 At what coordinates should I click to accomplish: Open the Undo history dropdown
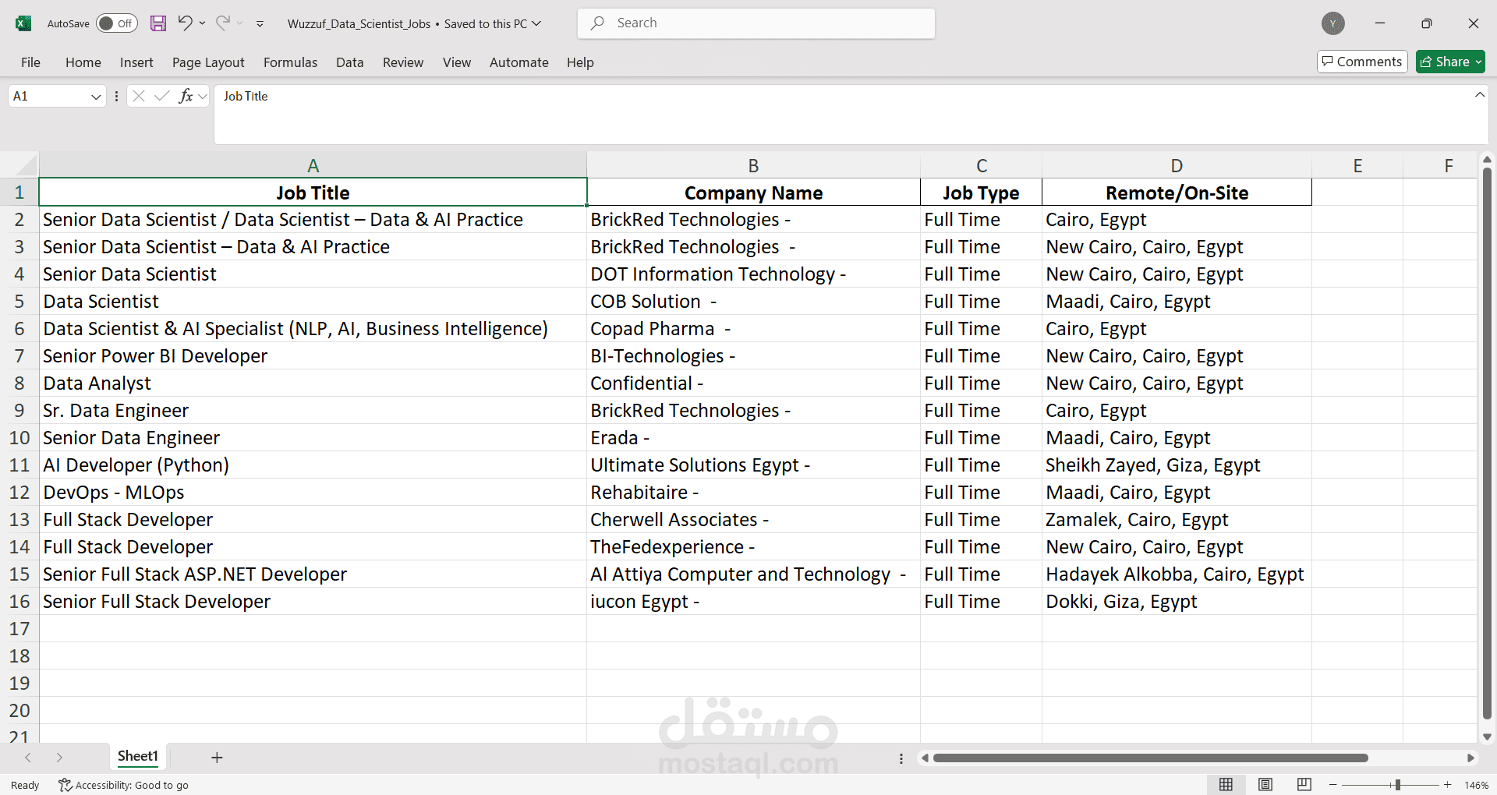tap(203, 23)
